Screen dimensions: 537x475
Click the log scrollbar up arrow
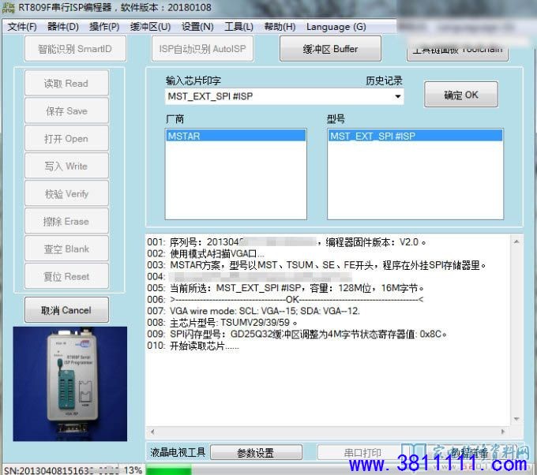point(516,242)
